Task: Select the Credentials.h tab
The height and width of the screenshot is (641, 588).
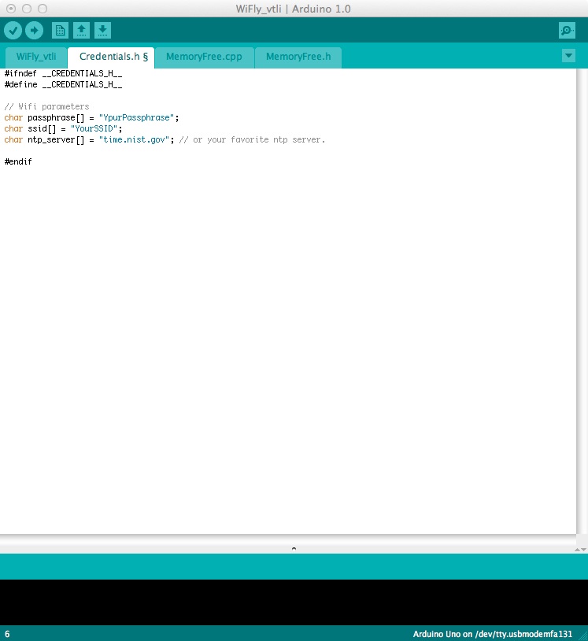Action: point(111,57)
